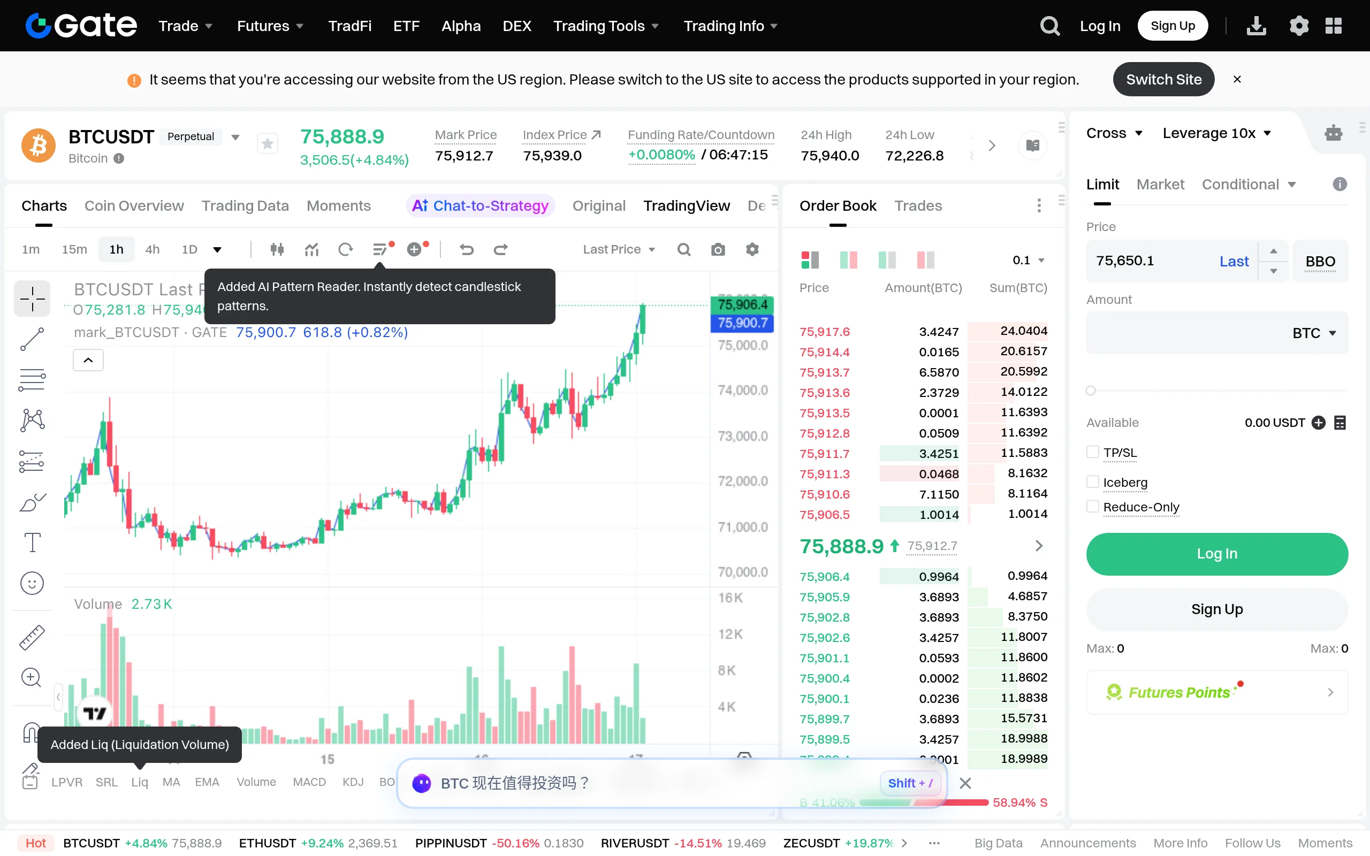This screenshot has height=856, width=1370.
Task: Switch to the Trades tab
Action: point(917,205)
